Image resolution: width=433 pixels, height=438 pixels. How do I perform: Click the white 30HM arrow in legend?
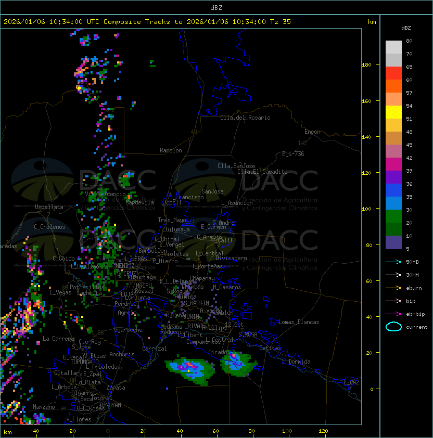393,275
